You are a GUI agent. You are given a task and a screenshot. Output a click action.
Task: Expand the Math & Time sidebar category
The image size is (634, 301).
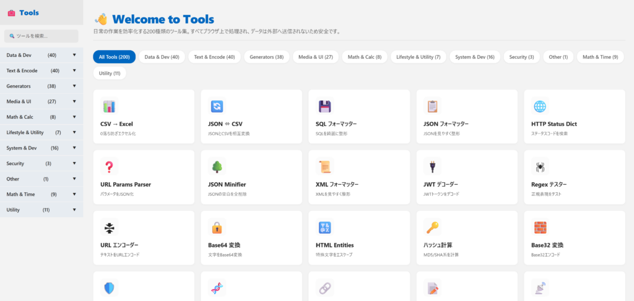(41, 194)
